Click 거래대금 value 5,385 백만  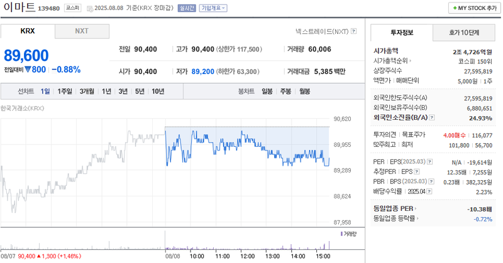click(329, 72)
